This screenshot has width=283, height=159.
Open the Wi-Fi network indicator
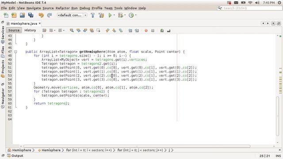(x=250, y=3)
